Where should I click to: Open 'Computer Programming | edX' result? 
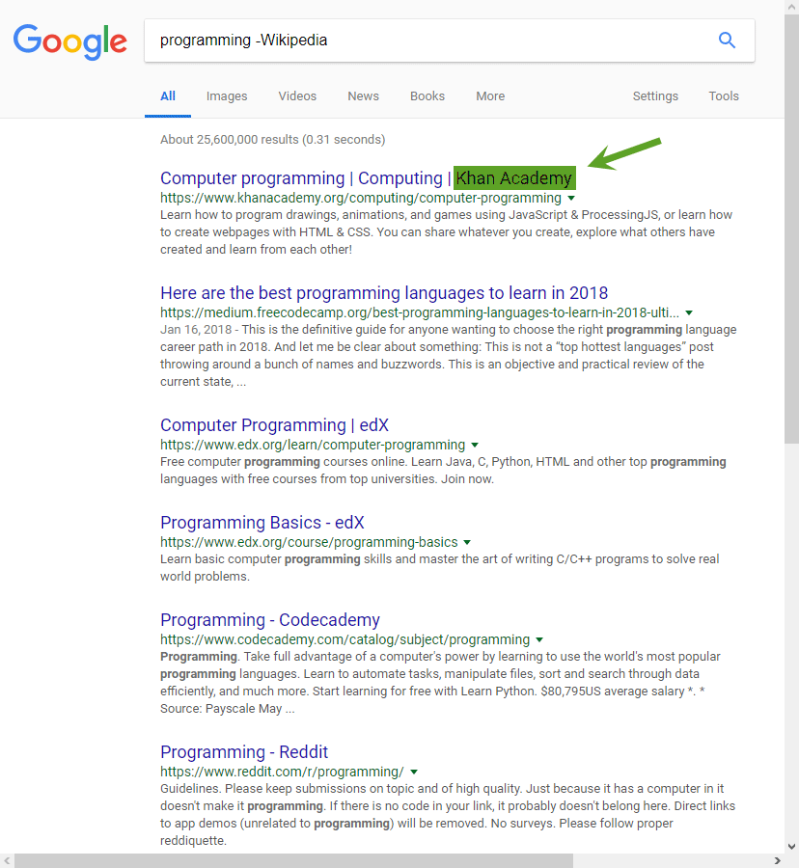[x=274, y=425]
